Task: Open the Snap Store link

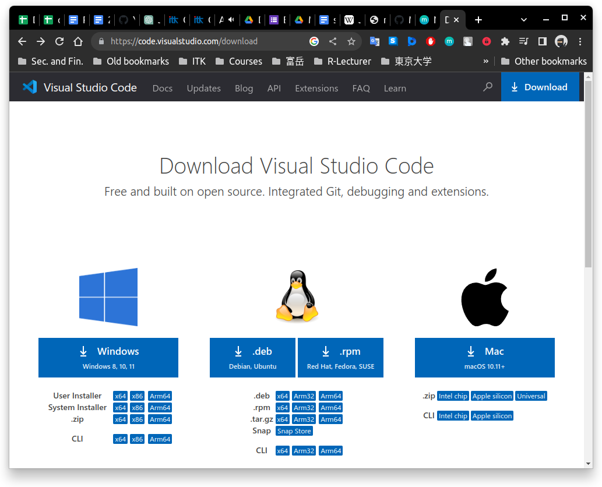Action: click(294, 431)
